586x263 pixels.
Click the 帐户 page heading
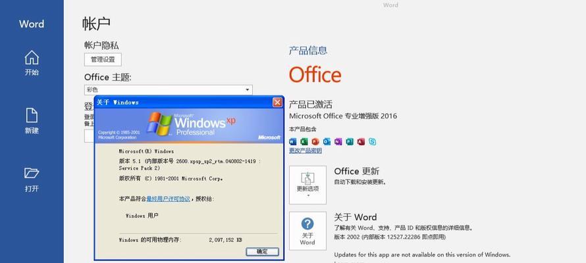point(96,24)
